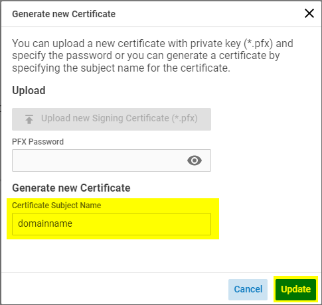Screen dimensions: 322x305
Task: Click the Certificate Subject Name label
Action: [x=56, y=206]
